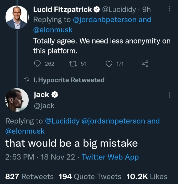
Task: Click the reply icon on Lucid's tweet
Action: tap(37, 64)
